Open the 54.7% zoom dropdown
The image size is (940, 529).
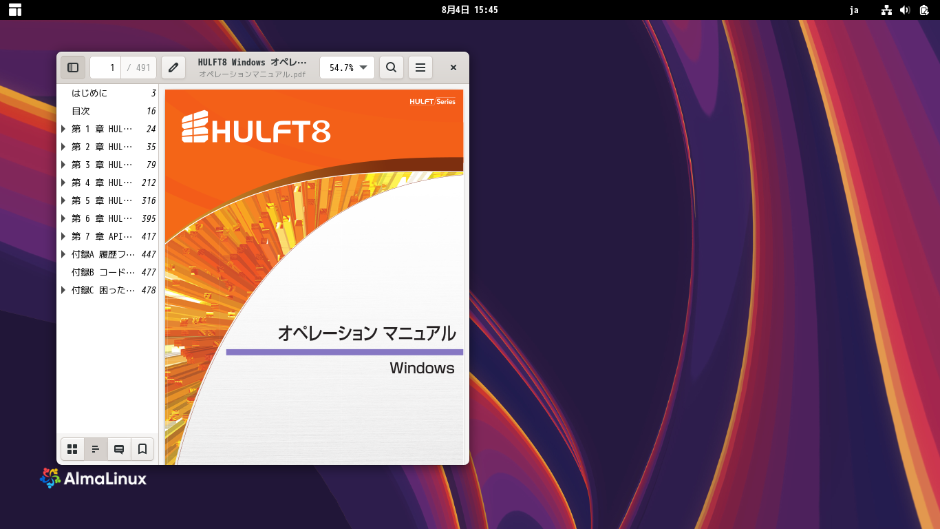pyautogui.click(x=347, y=68)
